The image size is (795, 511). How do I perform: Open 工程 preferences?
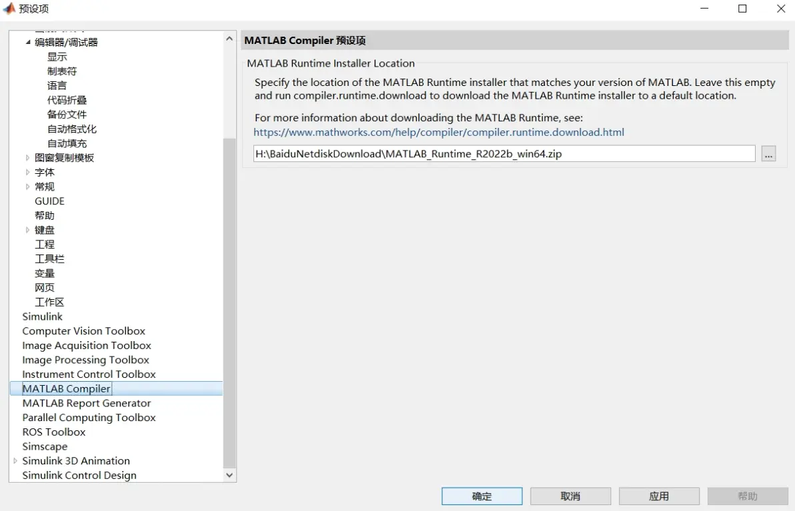[x=45, y=245]
